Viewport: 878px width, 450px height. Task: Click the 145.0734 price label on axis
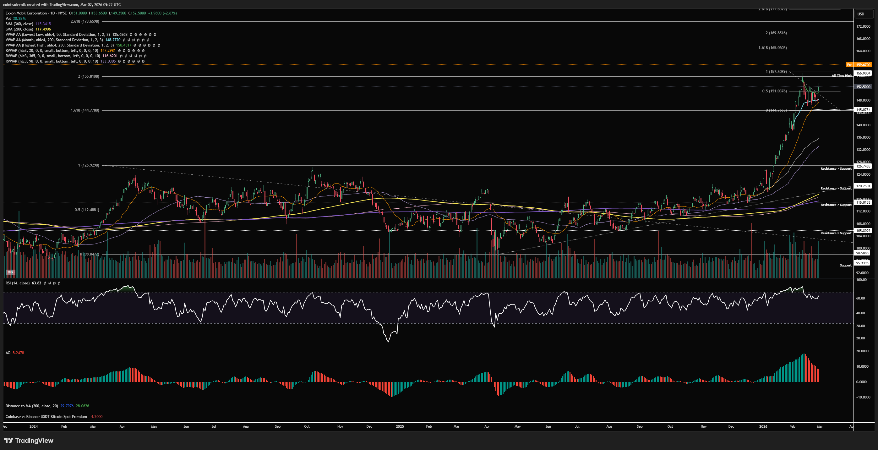pyautogui.click(x=863, y=110)
